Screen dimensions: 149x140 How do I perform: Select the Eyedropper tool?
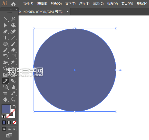(x=5, y=81)
